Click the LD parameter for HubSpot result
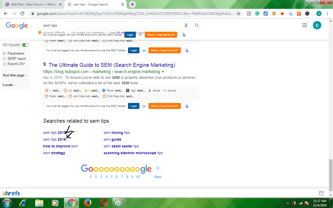The image size is (333, 208). coord(73,90)
